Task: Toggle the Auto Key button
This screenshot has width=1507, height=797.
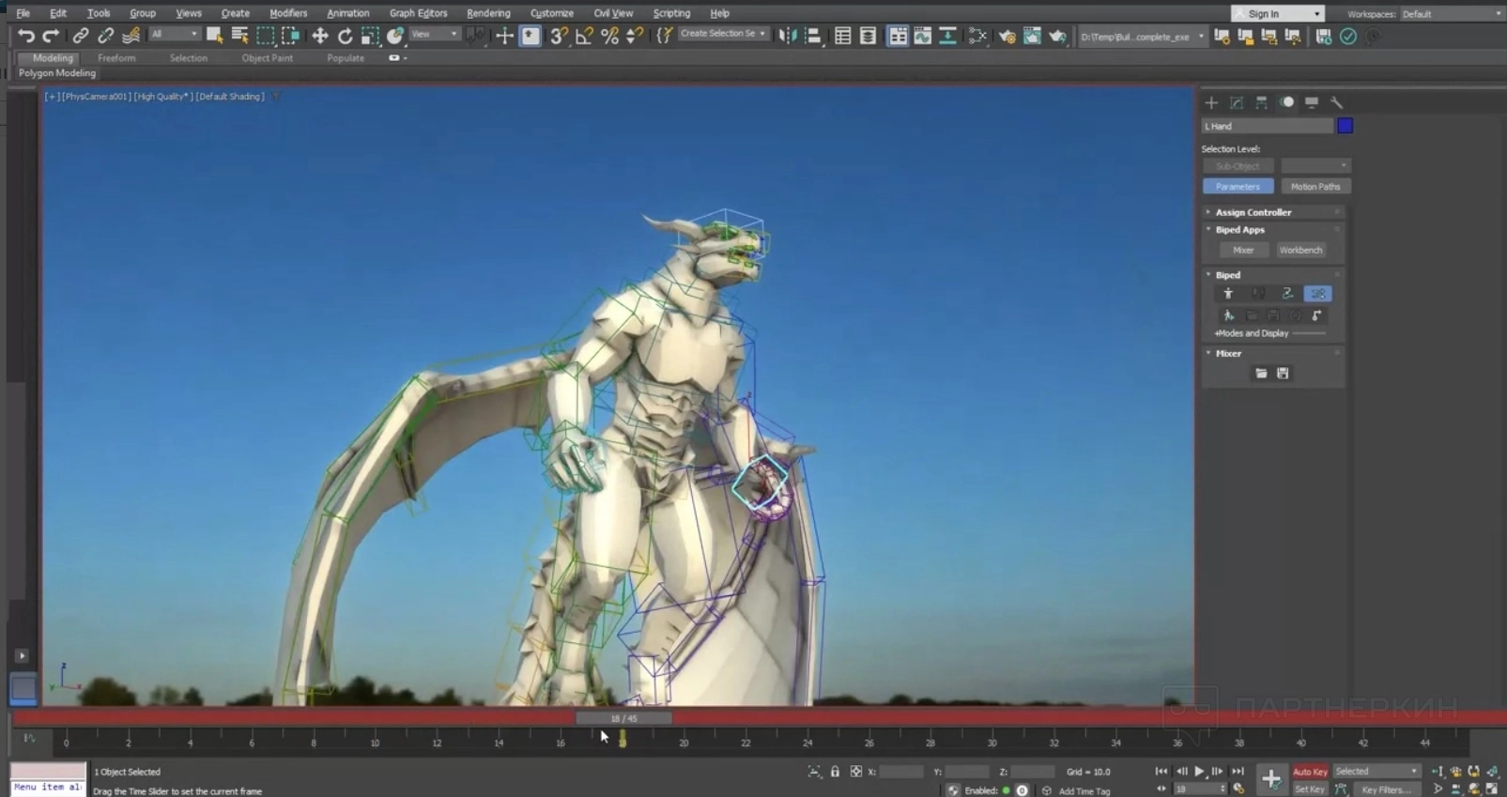Action: (1310, 772)
